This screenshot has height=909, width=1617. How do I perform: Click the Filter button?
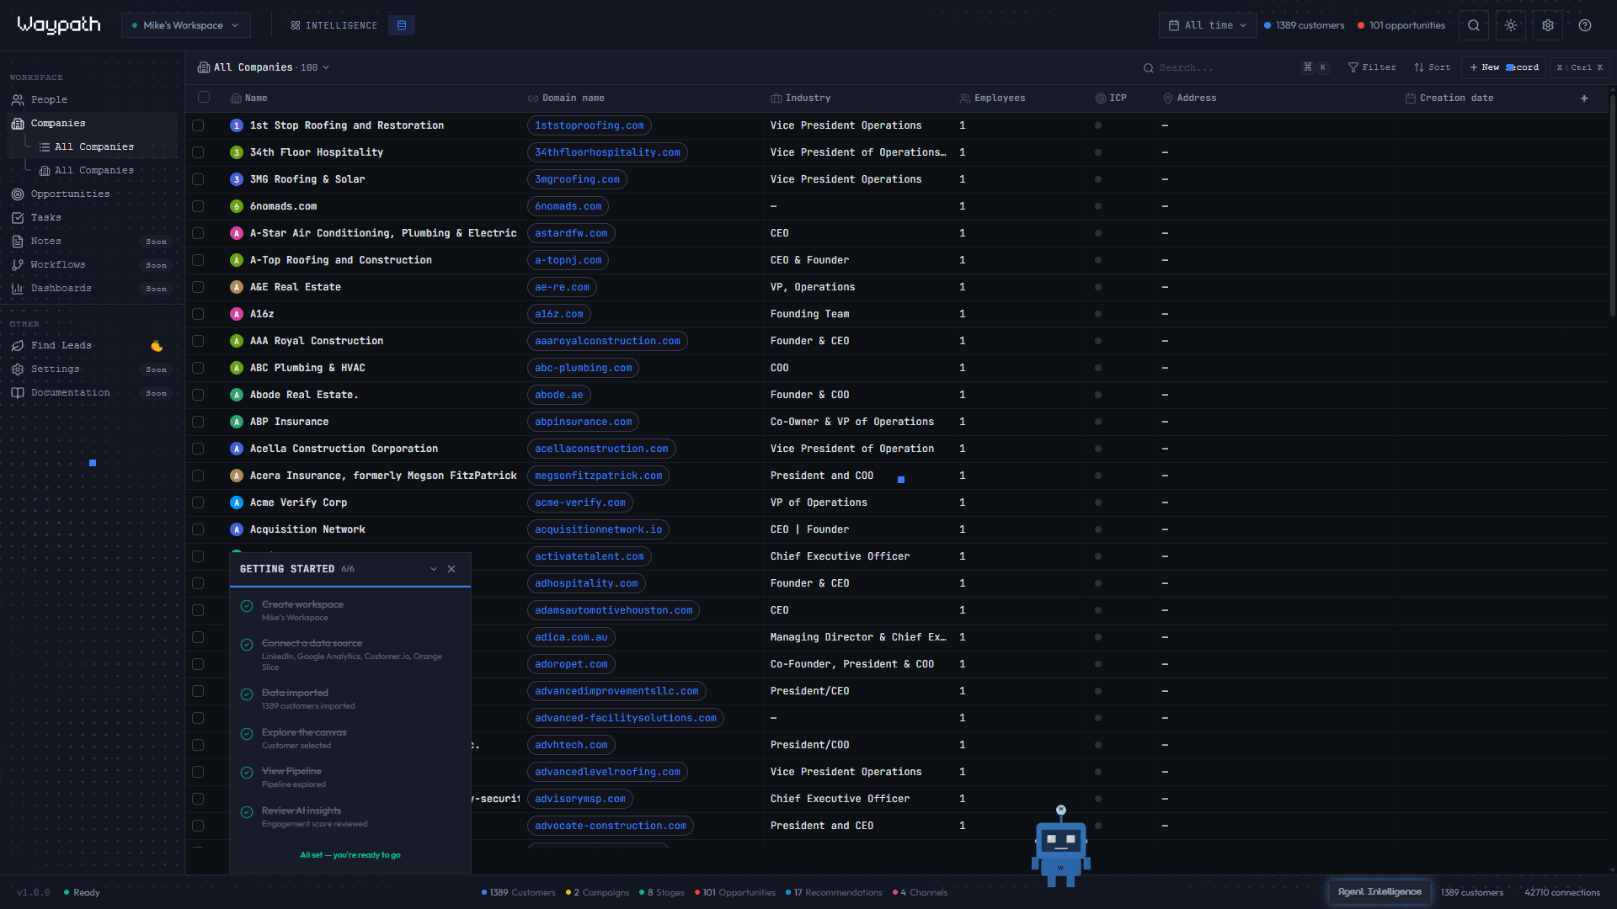pyautogui.click(x=1371, y=67)
